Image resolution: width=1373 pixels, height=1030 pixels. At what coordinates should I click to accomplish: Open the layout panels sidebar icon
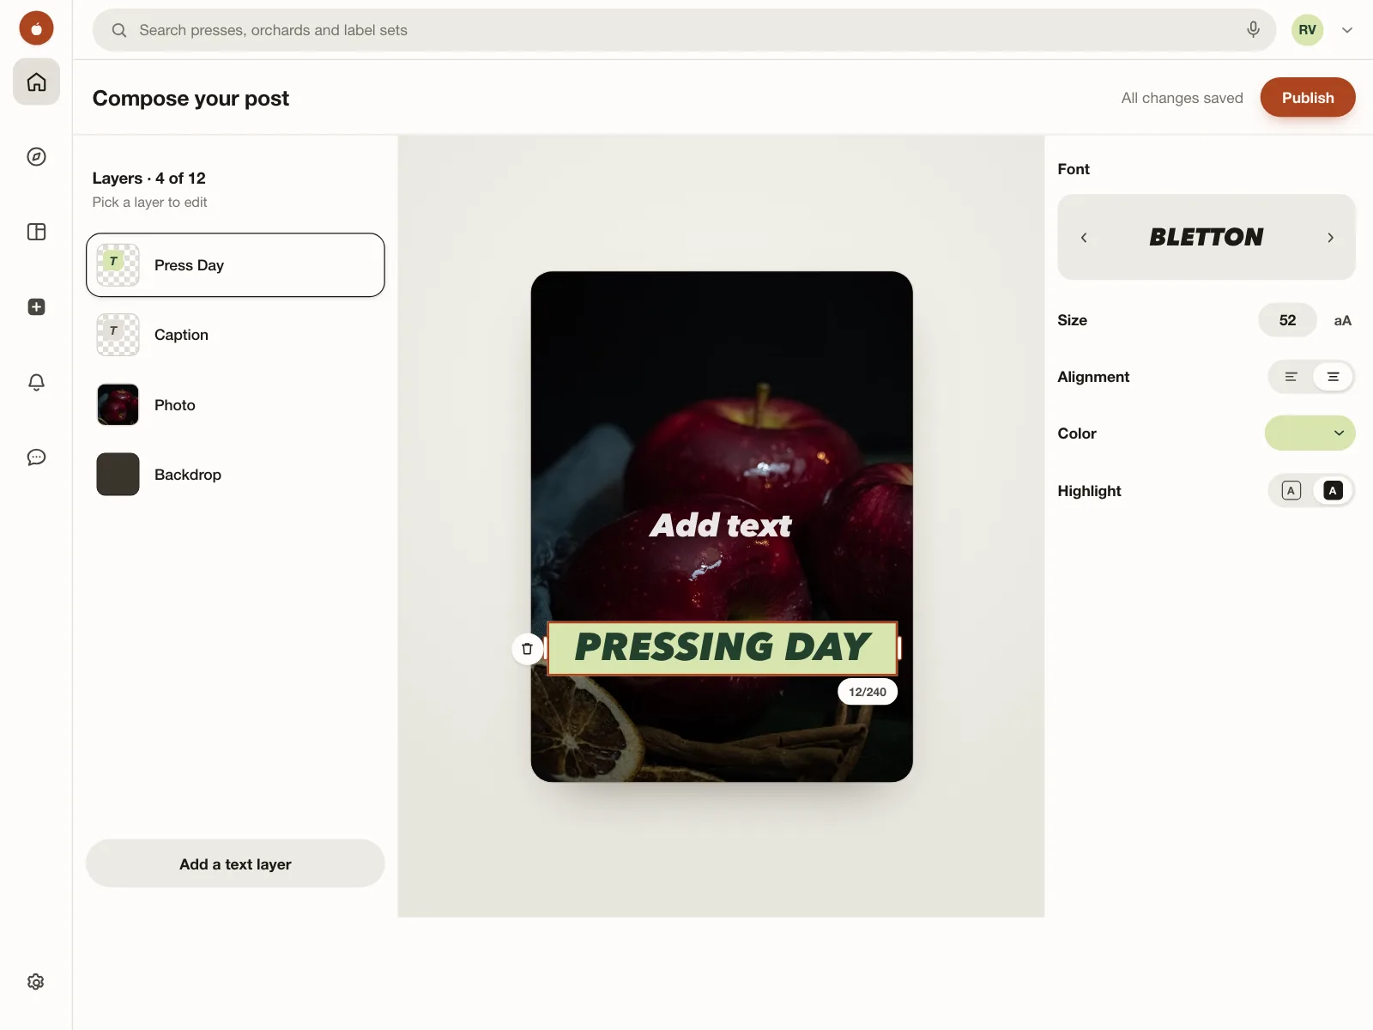pyautogui.click(x=36, y=232)
